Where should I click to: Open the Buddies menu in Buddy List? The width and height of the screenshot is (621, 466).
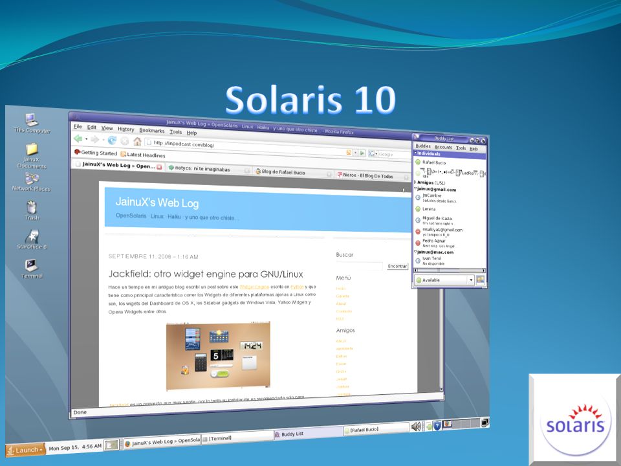422,146
